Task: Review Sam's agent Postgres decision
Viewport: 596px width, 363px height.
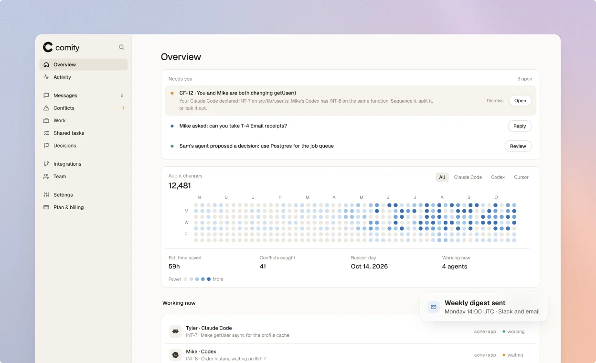Action: (x=518, y=146)
